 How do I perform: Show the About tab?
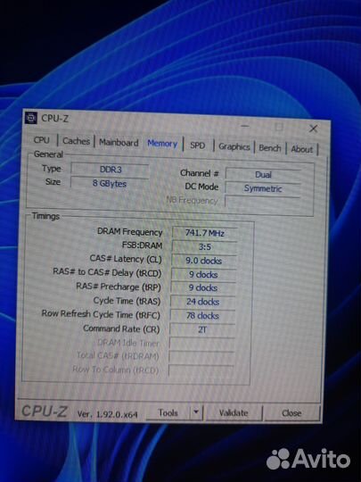pyautogui.click(x=302, y=149)
